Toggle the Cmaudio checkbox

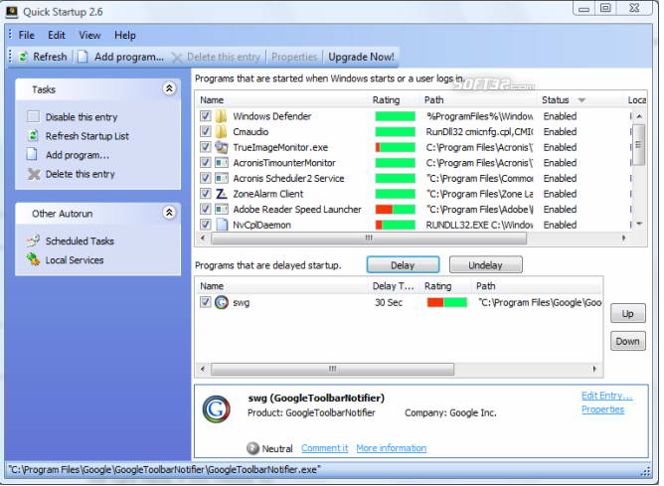pos(206,131)
